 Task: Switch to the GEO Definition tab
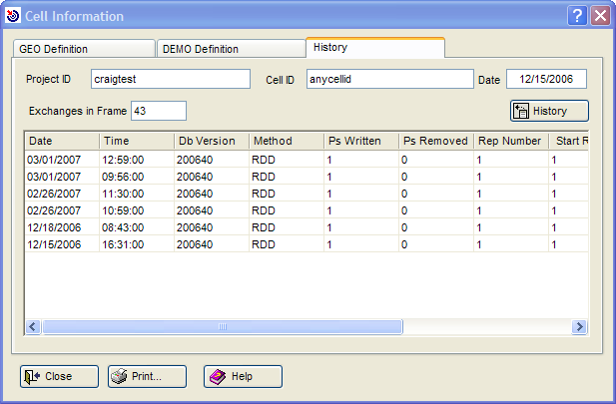pyautogui.click(x=83, y=49)
